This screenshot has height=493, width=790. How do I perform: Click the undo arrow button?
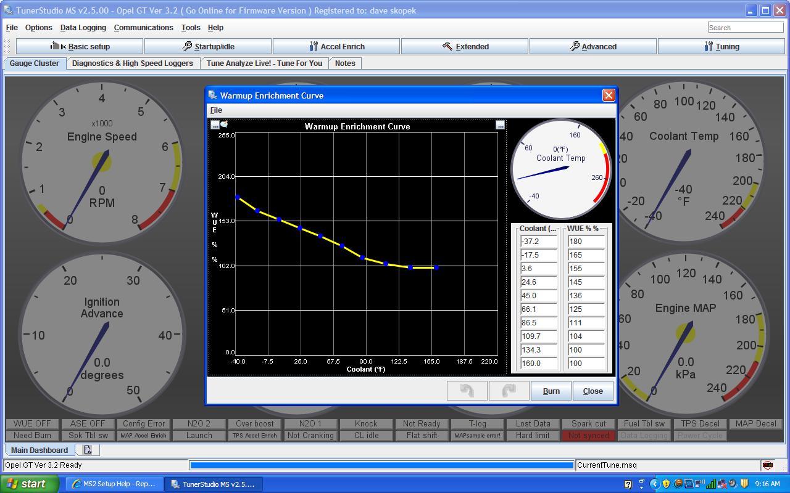467,391
